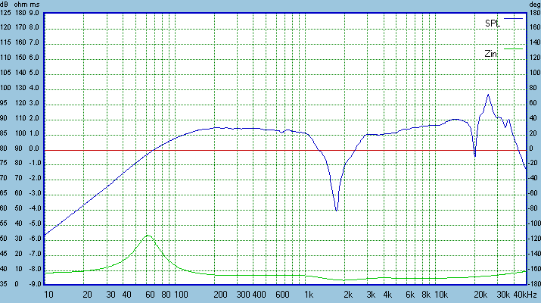
Task: Click the dB axis header
Action: coord(6,5)
